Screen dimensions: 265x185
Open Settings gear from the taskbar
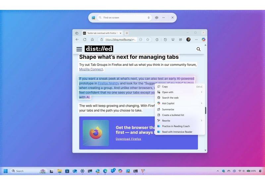tap(82, 171)
